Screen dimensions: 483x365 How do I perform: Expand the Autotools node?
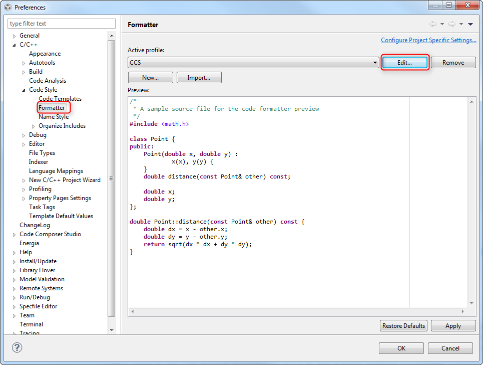pyautogui.click(x=24, y=63)
